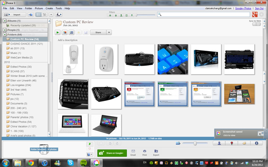Click the Add a description field
268x167 pixels.
(x=67, y=40)
